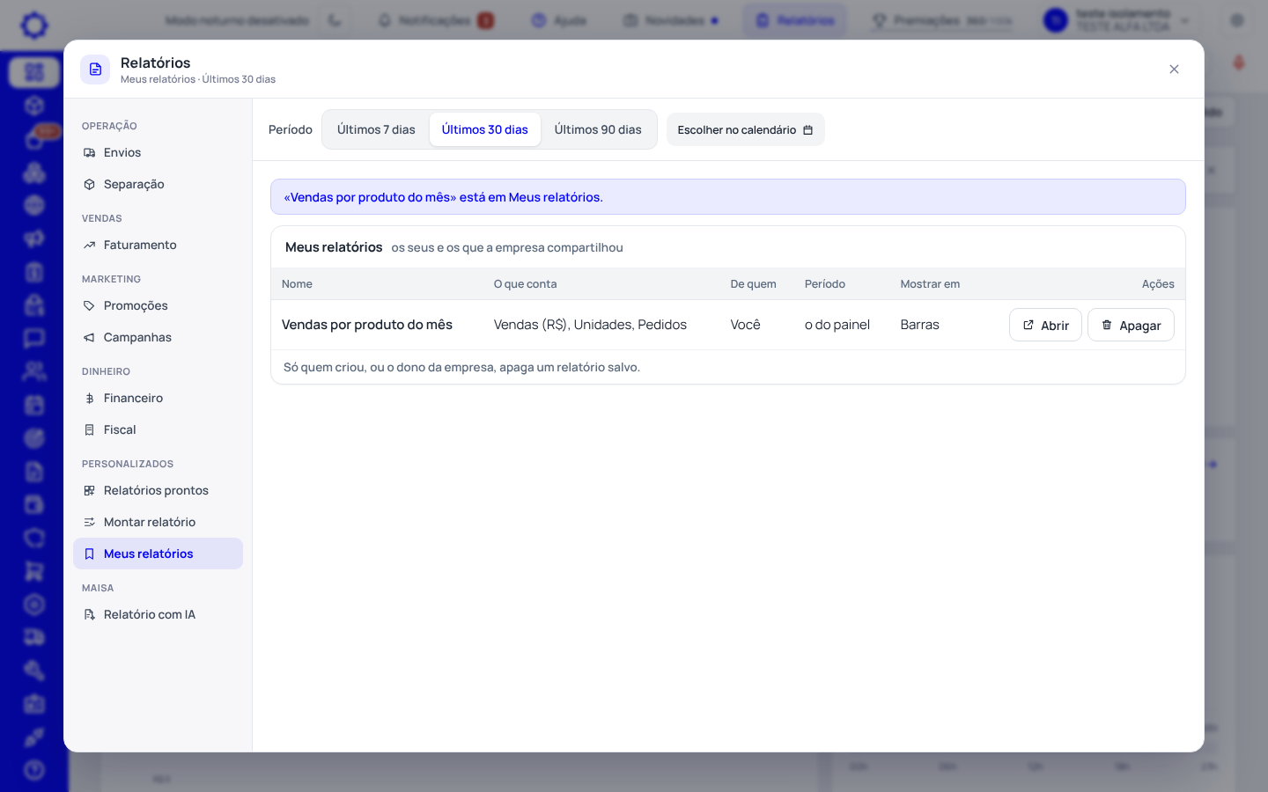Switch the period to Últimos 90 dias
1268x792 pixels.
click(x=598, y=129)
